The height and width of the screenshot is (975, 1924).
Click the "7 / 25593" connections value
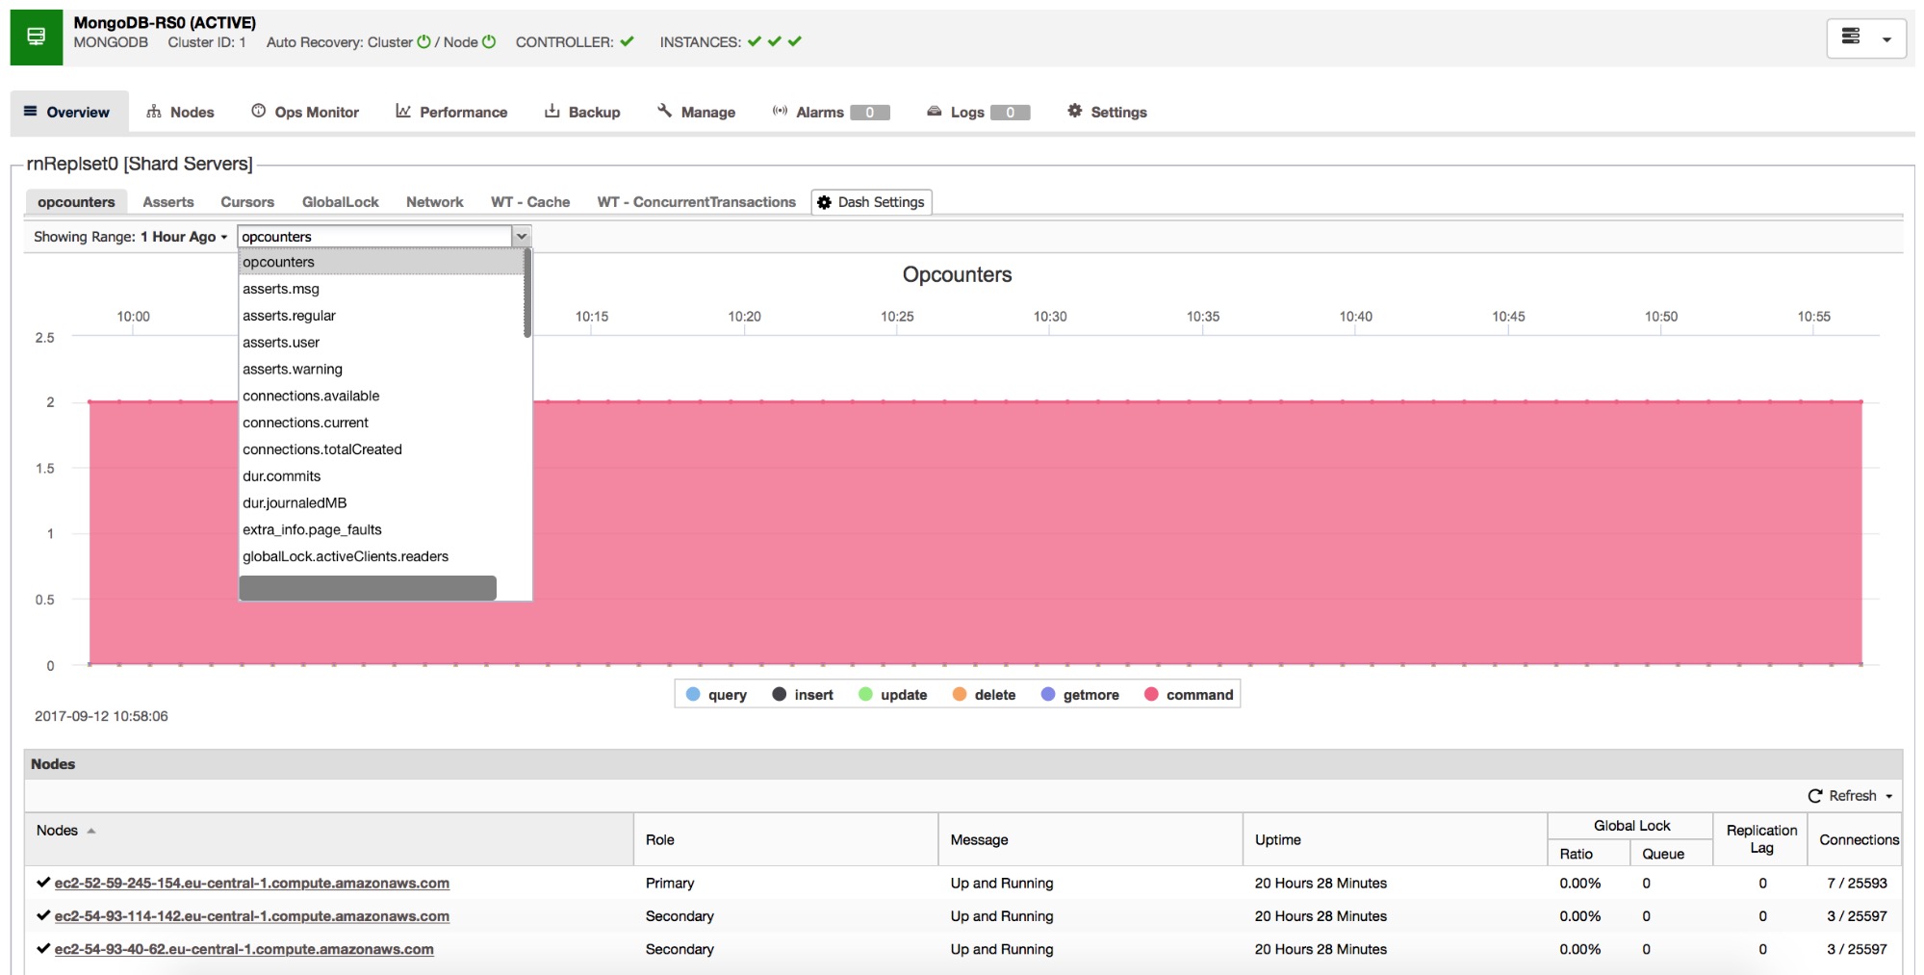click(1858, 884)
